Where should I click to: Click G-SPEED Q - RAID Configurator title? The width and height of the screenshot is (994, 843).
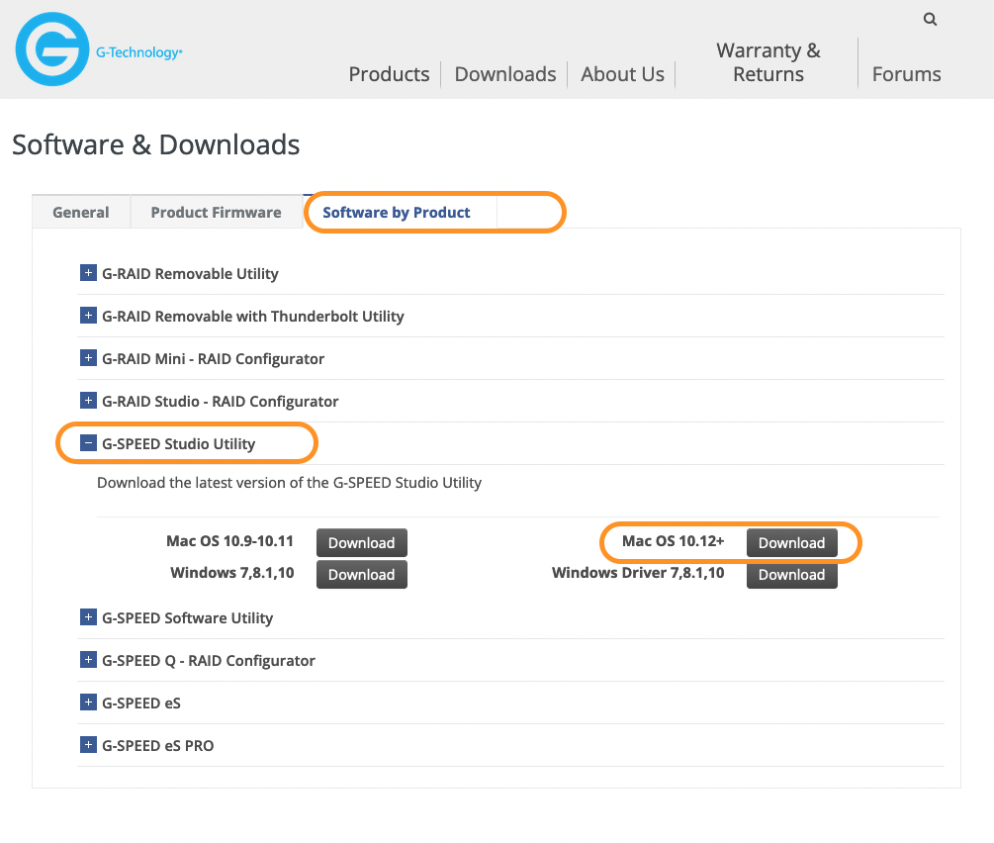[209, 660]
